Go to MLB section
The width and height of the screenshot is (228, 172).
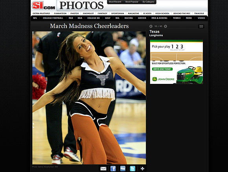[71, 18]
